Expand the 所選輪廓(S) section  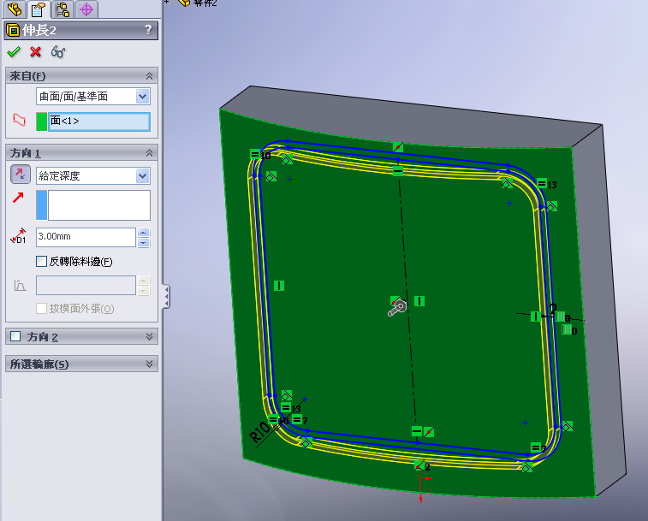coord(149,364)
